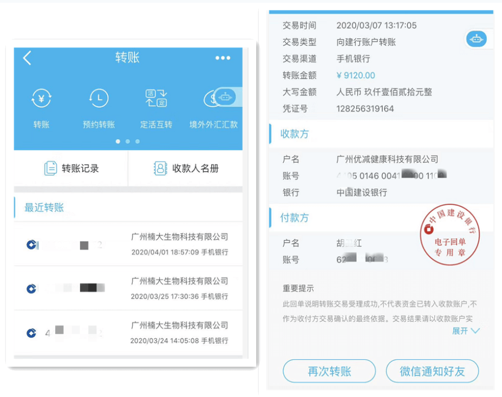Open 收款人名册 payee list
Image resolution: width=502 pixels, height=397 pixels.
point(186,168)
